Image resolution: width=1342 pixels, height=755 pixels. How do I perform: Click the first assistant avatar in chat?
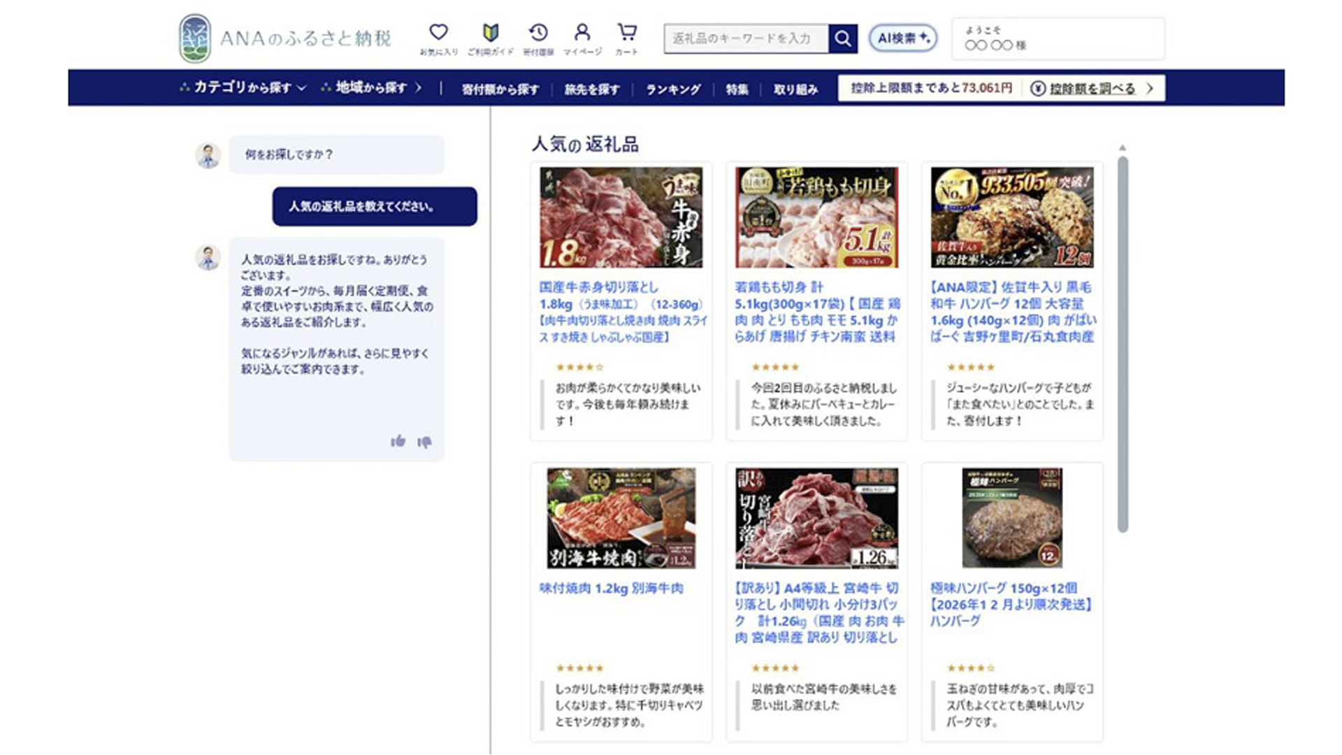[208, 155]
